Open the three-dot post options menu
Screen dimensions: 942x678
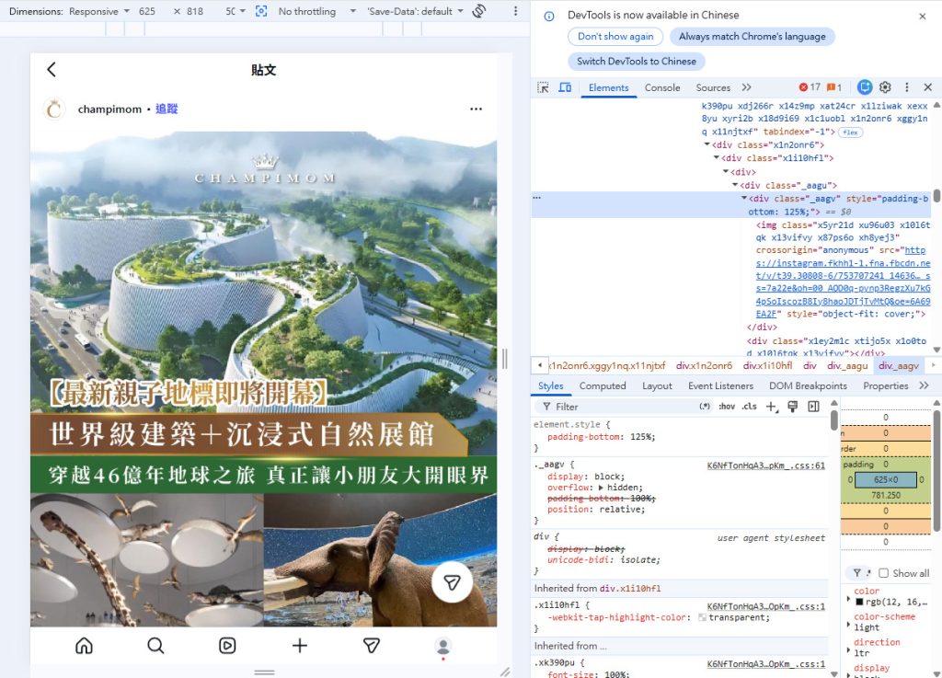point(476,109)
